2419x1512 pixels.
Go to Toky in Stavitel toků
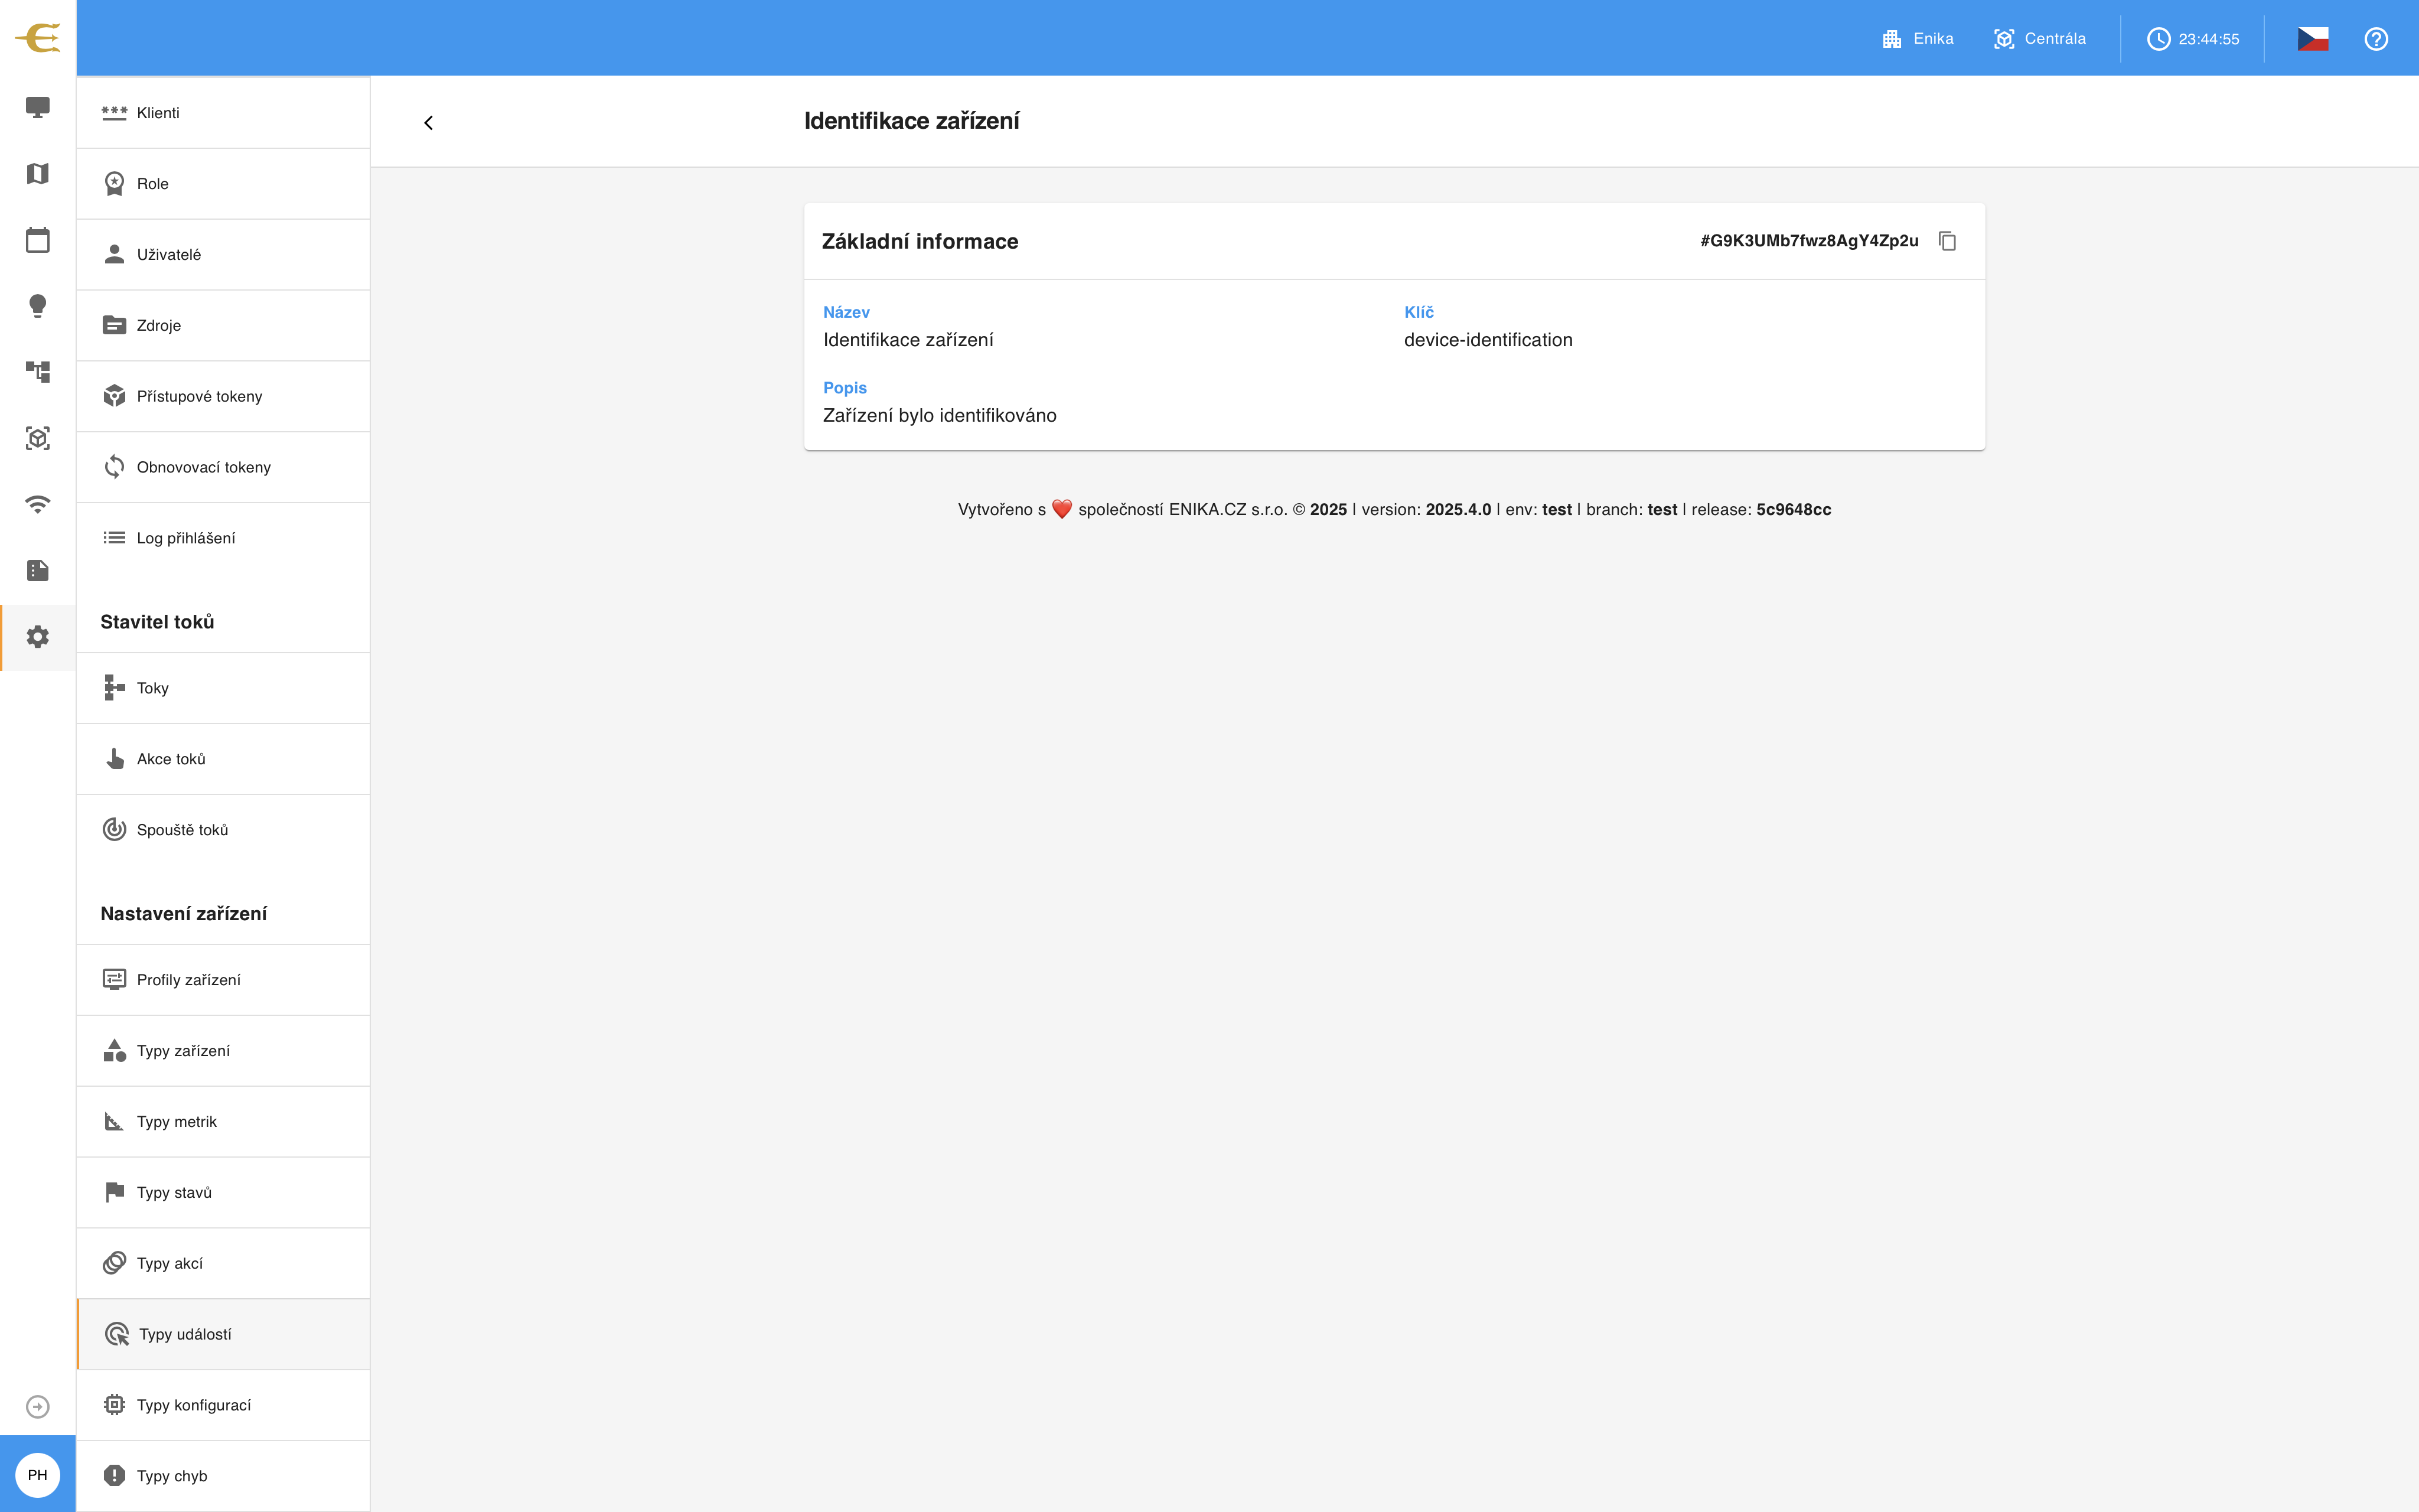223,688
